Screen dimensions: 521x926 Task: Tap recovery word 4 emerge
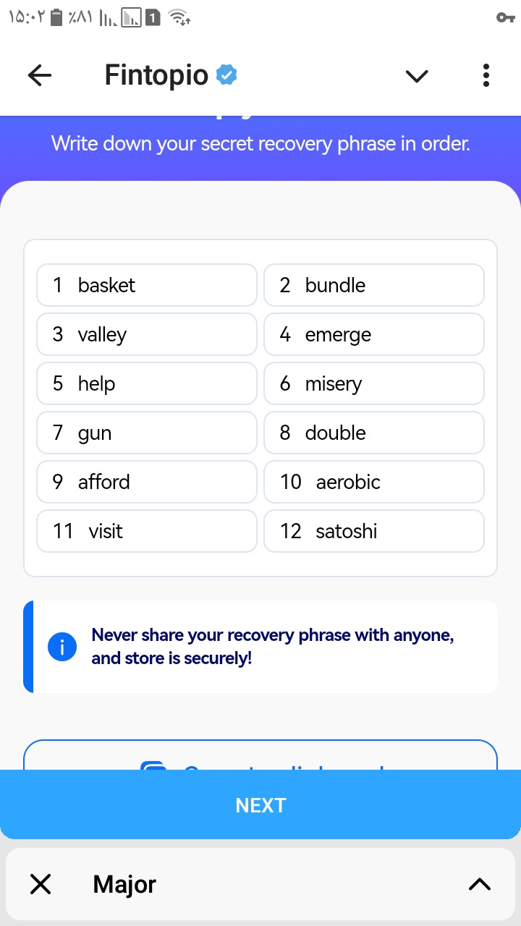click(x=373, y=334)
